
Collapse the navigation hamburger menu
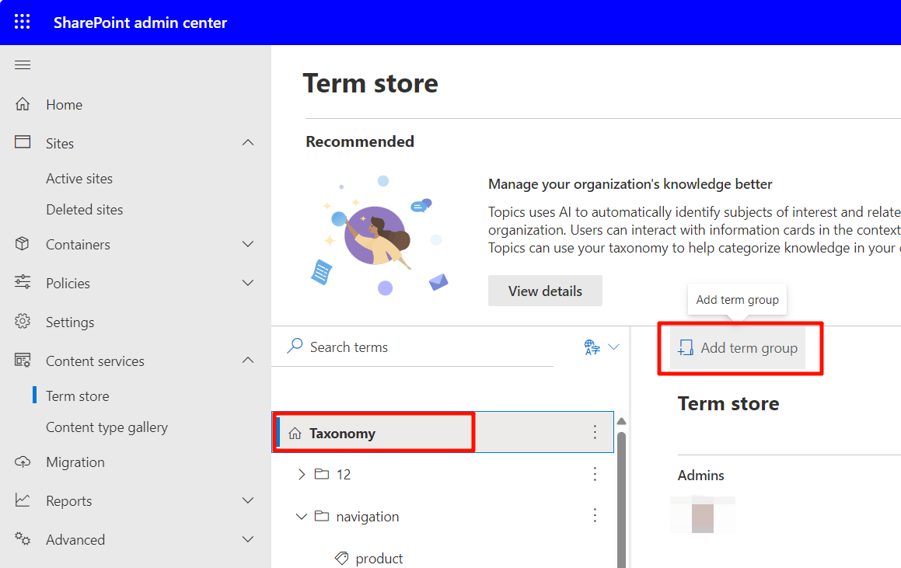[x=23, y=65]
